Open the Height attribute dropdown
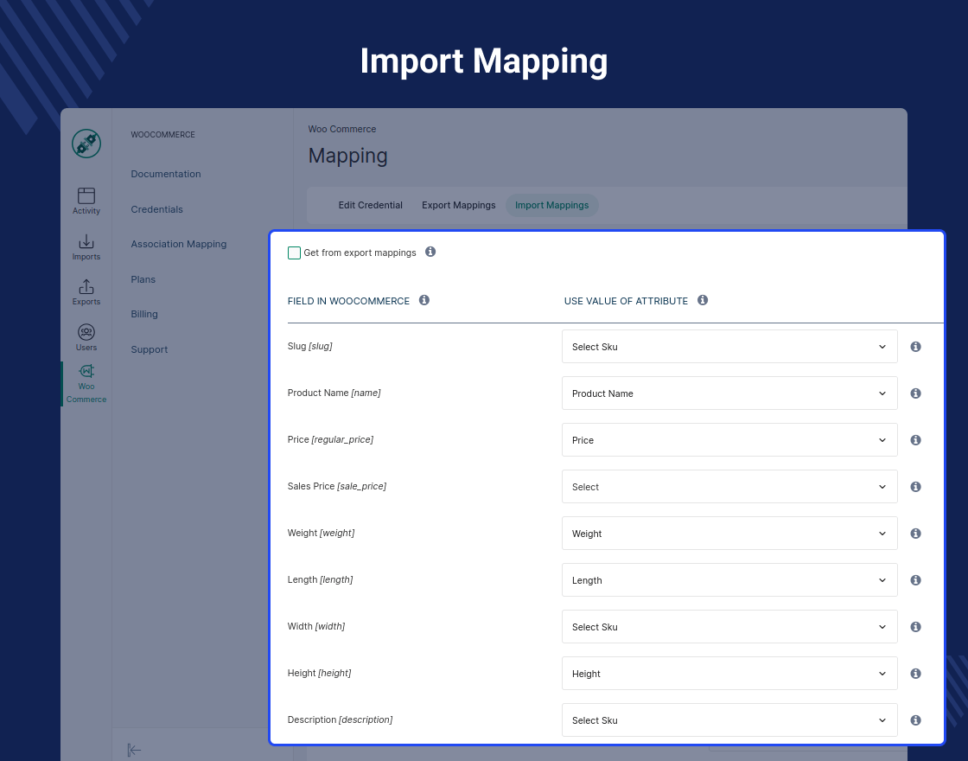Viewport: 968px width, 761px height. 729,674
